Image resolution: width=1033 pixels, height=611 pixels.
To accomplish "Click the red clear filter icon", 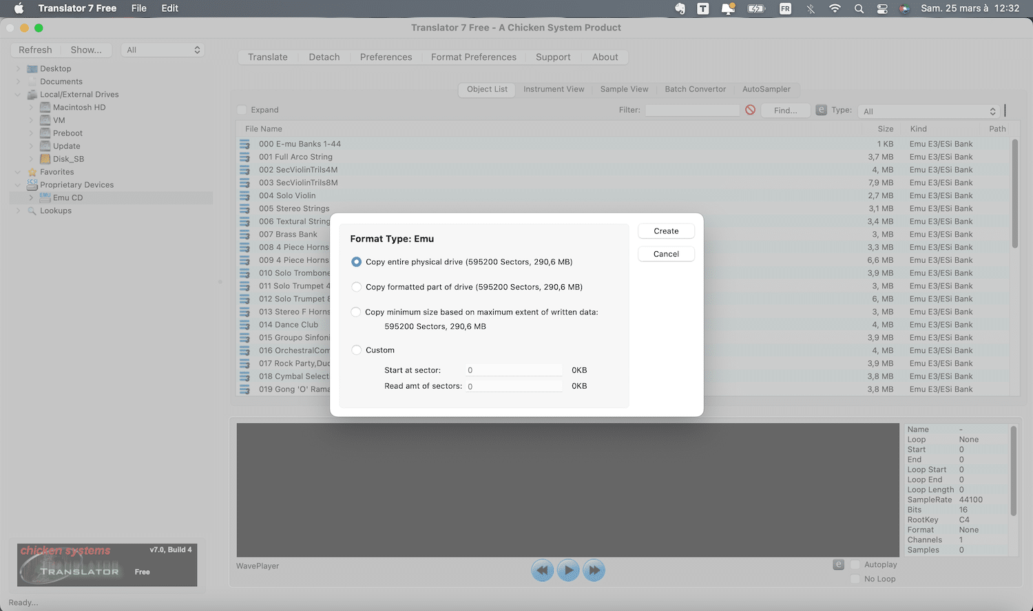I will tap(751, 110).
